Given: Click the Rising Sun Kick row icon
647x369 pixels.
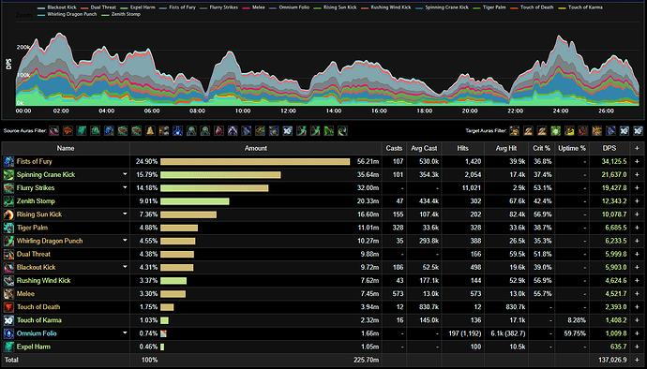Looking at the screenshot, I should coord(8,214).
